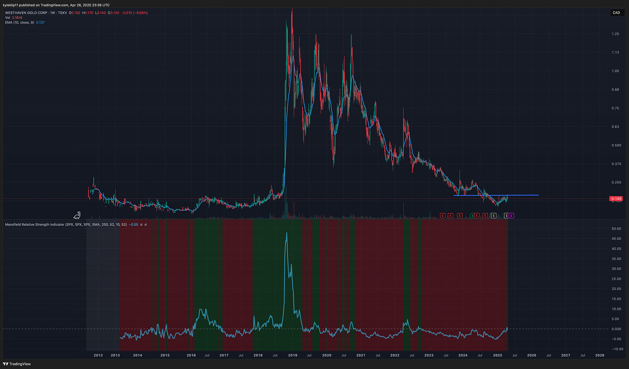629x369 pixels.
Task: Click the close value C0.140
Action: click(114, 13)
